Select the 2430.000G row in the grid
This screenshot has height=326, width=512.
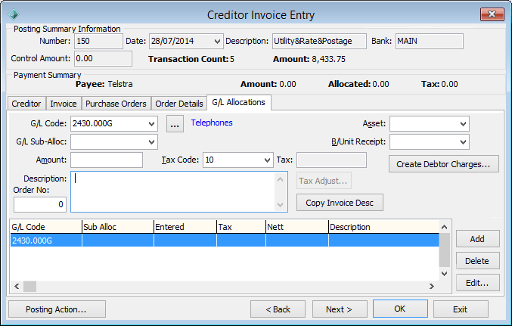pos(225,241)
